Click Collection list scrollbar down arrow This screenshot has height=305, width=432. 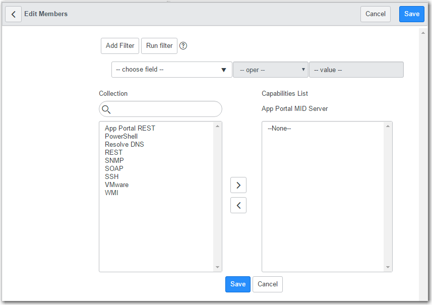tap(217, 267)
